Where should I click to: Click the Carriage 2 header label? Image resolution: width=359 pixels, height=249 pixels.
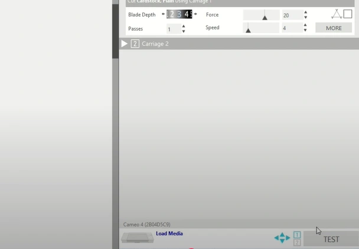coord(155,44)
